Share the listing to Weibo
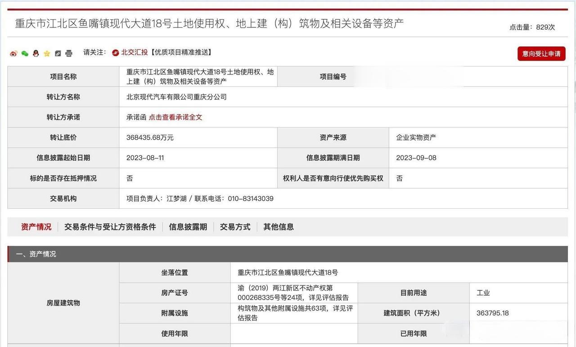This screenshot has width=576, height=347. 13,53
